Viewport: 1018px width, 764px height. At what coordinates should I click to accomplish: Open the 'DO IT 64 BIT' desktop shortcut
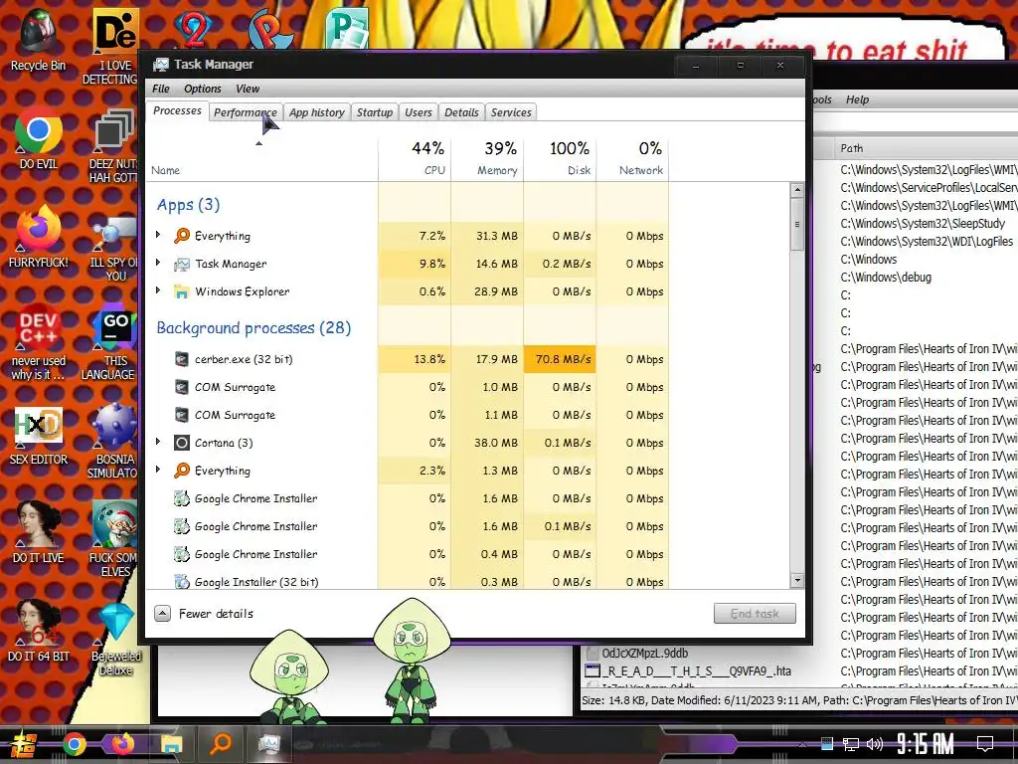[x=38, y=630]
